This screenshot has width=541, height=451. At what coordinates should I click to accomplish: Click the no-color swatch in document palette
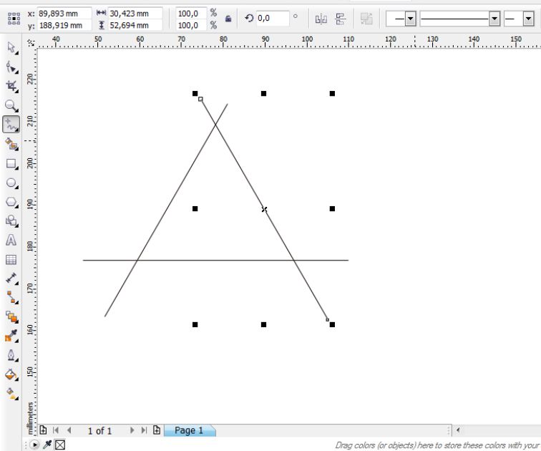click(60, 445)
